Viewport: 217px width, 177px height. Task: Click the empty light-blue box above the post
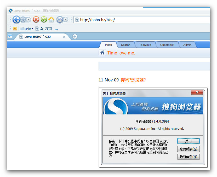154,66
